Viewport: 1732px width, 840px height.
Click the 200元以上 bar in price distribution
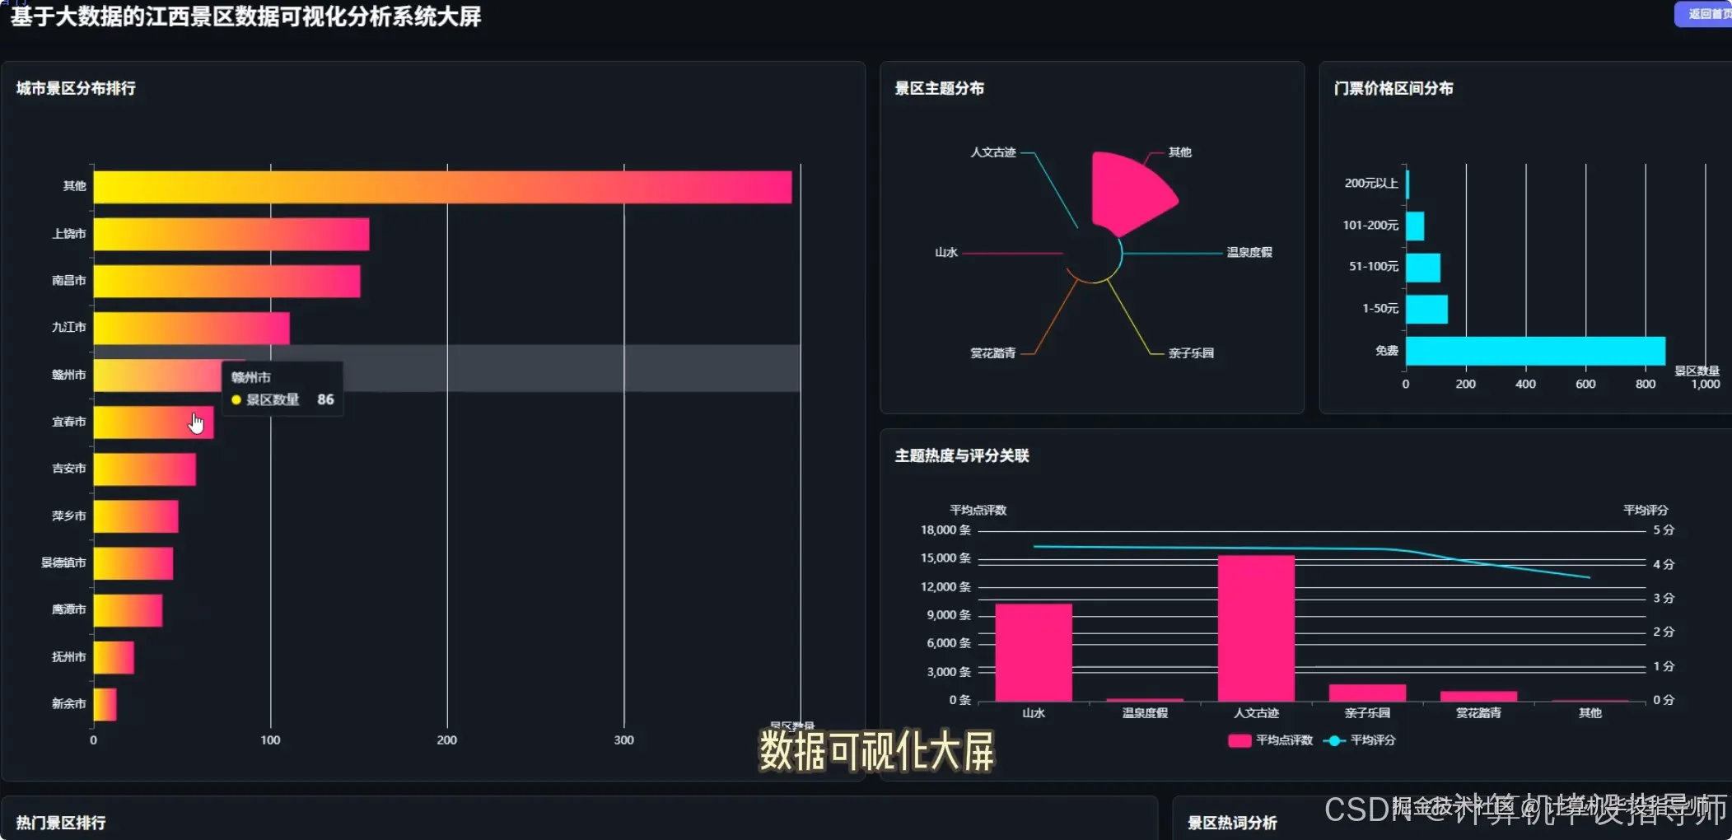(x=1409, y=183)
